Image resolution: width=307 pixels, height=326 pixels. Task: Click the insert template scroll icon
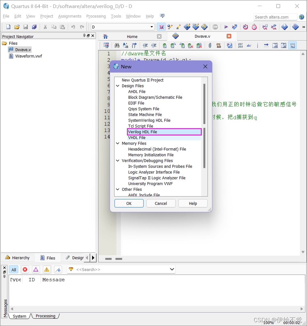(218, 45)
